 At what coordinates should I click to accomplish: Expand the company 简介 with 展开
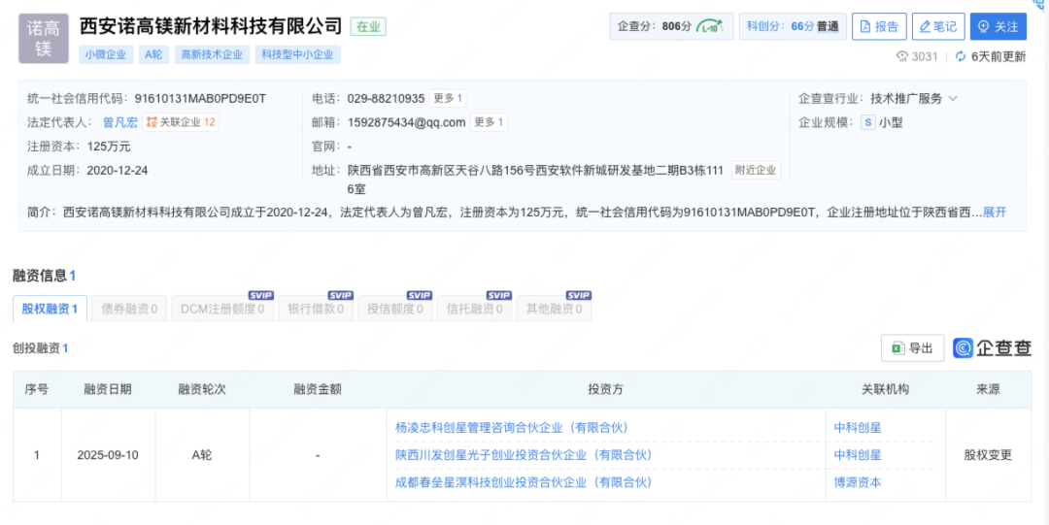(995, 212)
